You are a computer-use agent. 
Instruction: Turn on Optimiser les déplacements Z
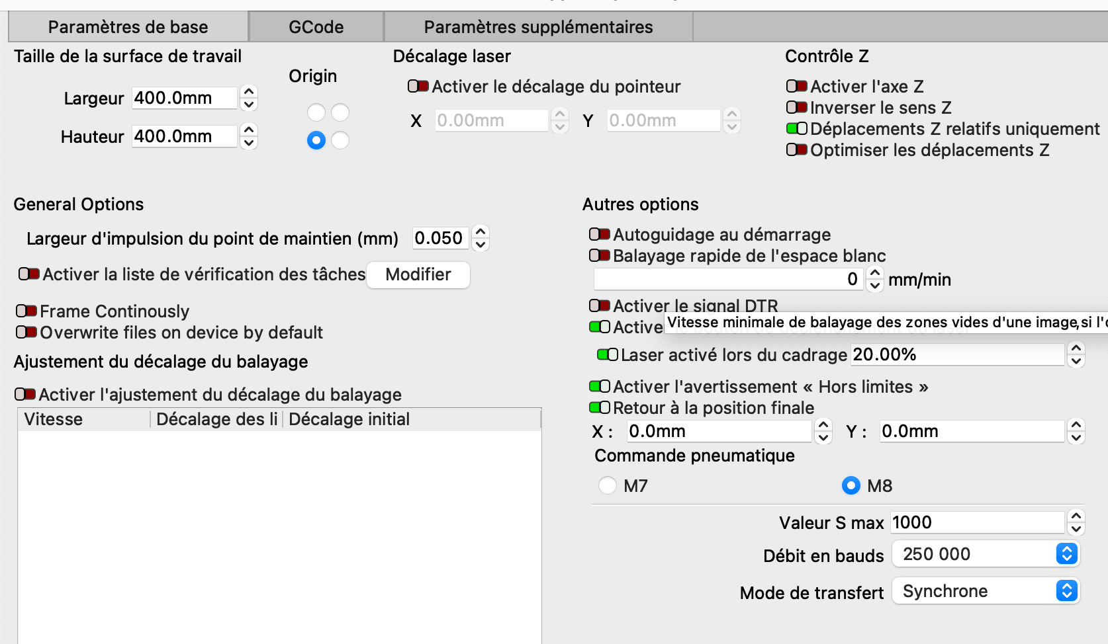point(797,150)
